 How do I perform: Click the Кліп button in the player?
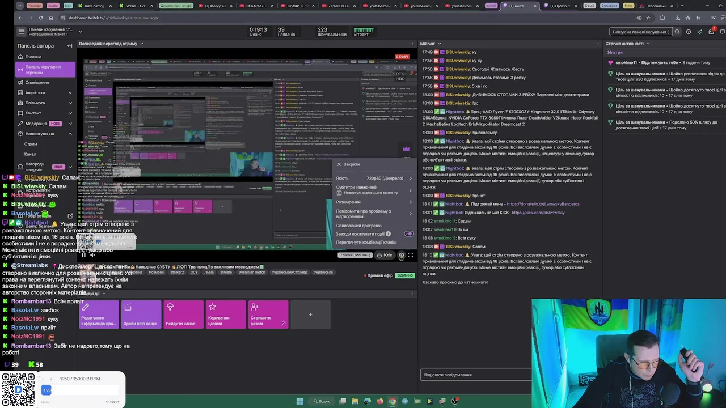coord(385,255)
